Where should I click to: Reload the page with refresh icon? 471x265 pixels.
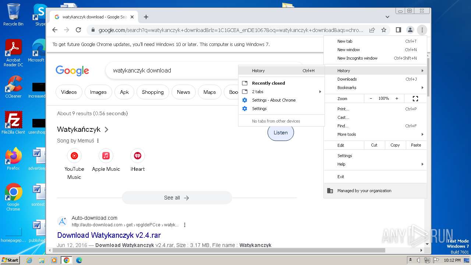point(78,30)
